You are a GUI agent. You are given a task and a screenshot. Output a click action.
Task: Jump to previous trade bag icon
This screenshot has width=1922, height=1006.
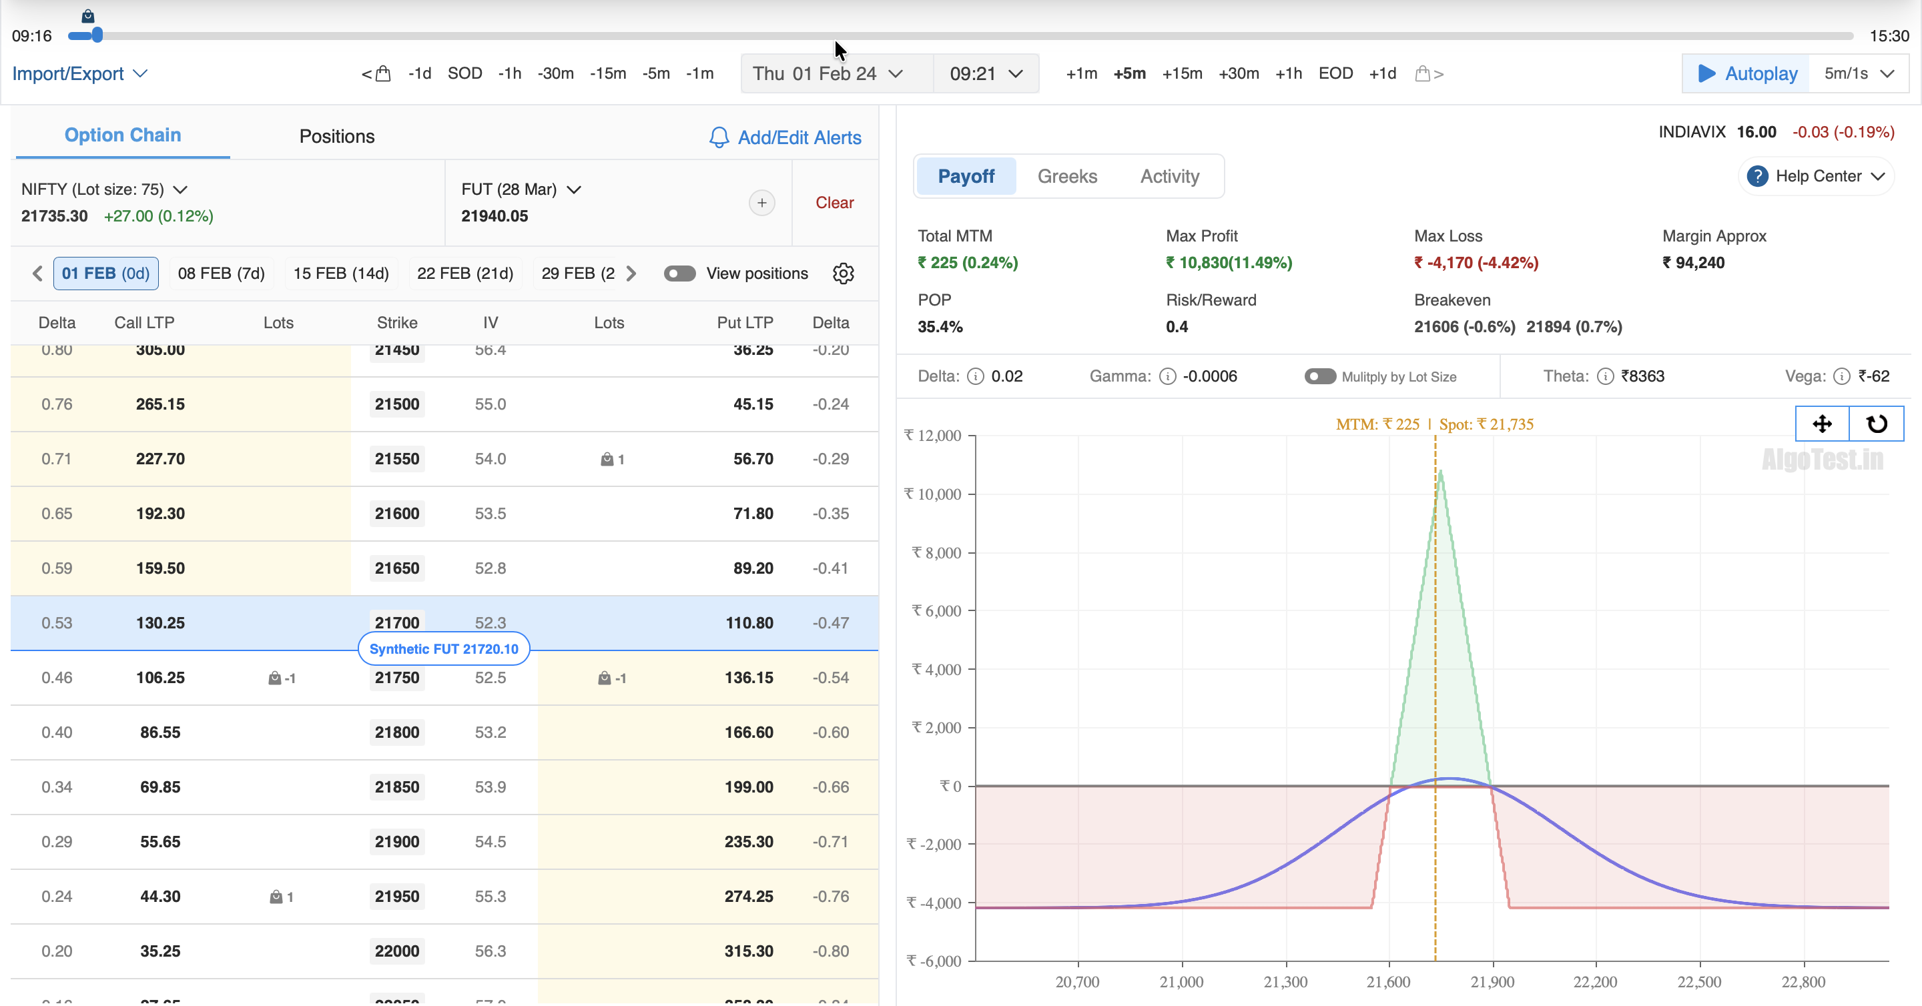point(377,74)
